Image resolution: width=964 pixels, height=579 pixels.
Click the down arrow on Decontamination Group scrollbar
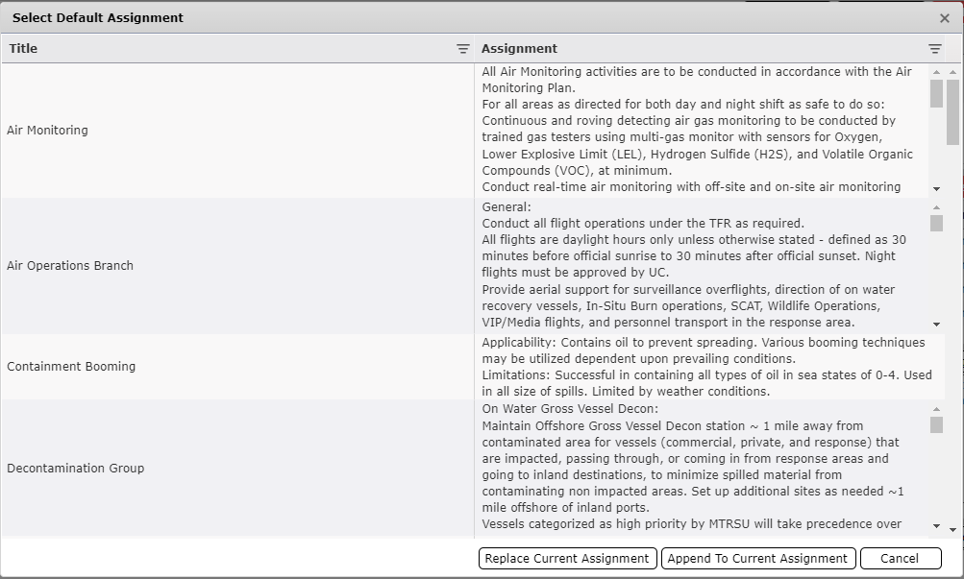934,528
